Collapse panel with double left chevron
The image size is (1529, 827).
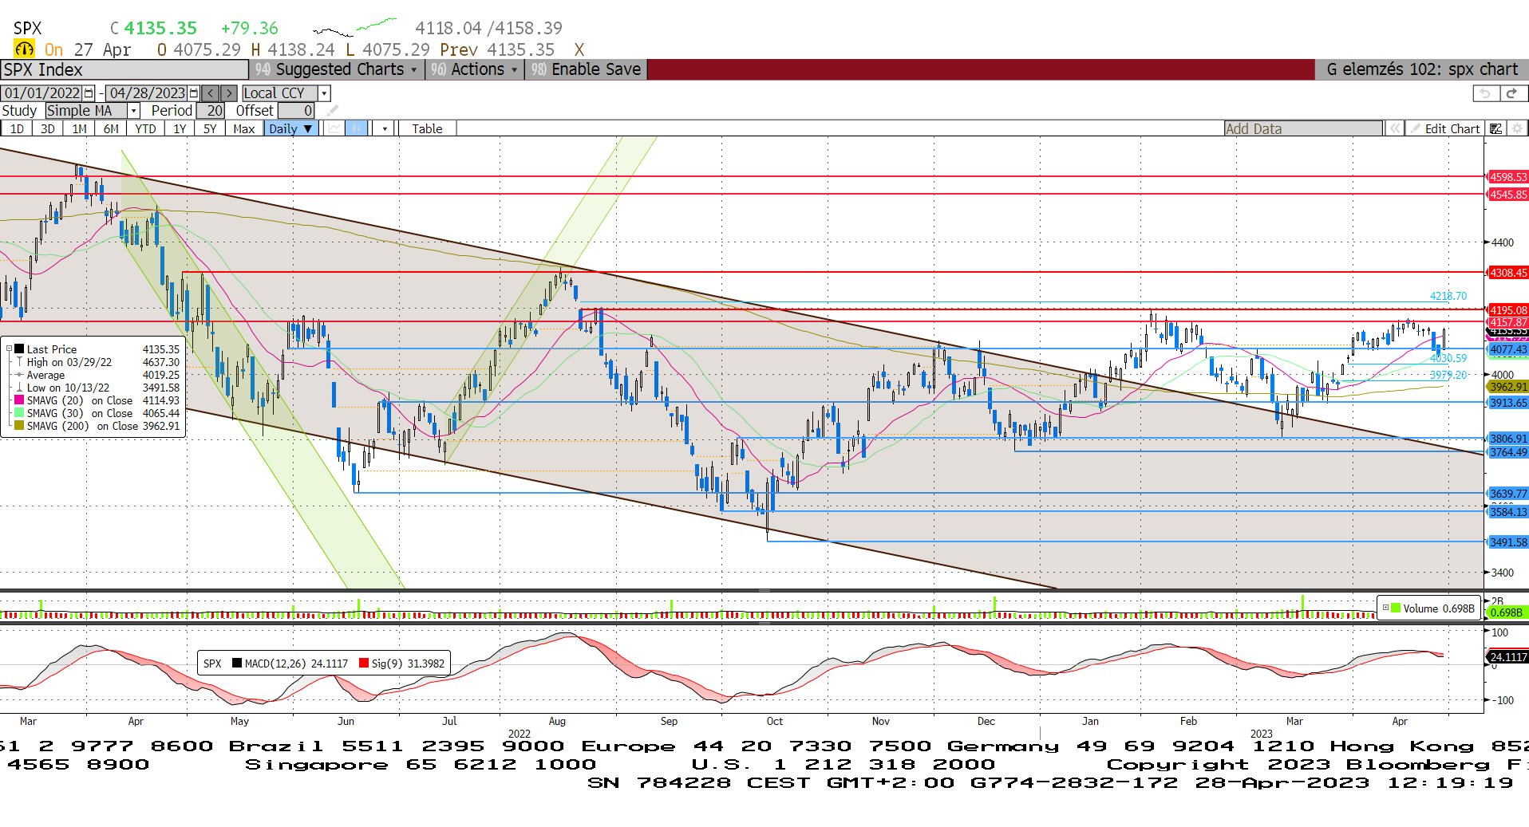click(1394, 128)
